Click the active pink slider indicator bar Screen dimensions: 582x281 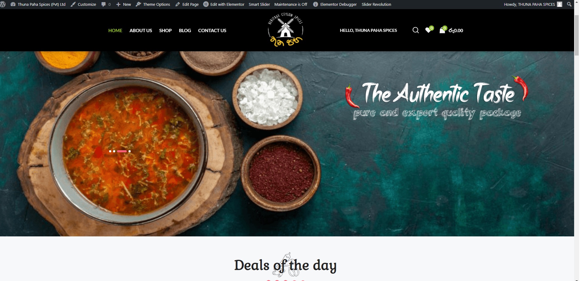click(122, 151)
